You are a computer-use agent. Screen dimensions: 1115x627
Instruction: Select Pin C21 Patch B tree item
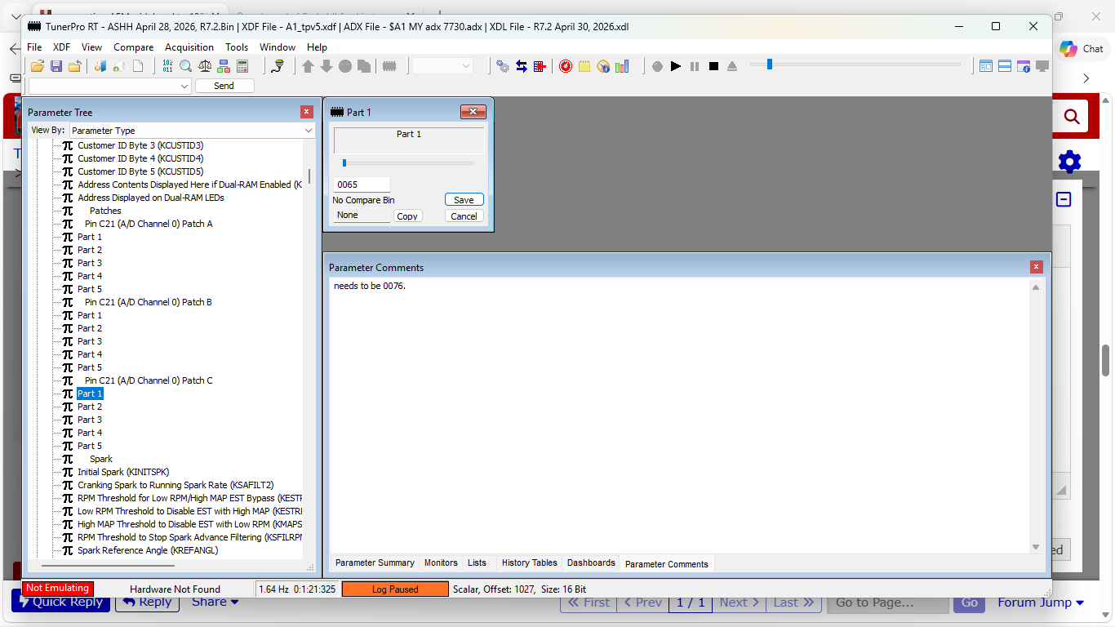[x=149, y=302]
